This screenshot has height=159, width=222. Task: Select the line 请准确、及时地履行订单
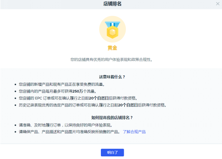[66, 125]
